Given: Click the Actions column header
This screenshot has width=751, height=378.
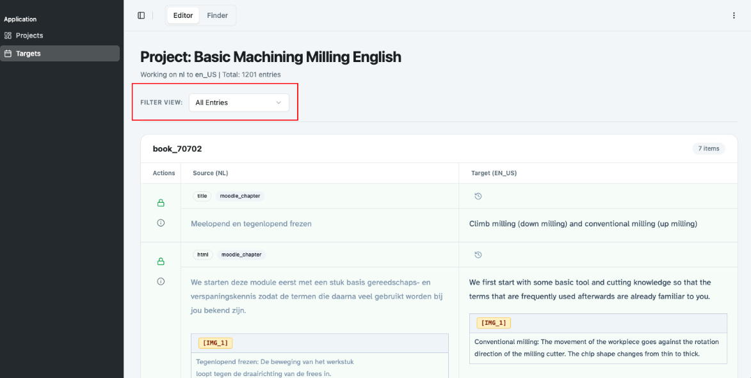Looking at the screenshot, I should click(x=164, y=173).
